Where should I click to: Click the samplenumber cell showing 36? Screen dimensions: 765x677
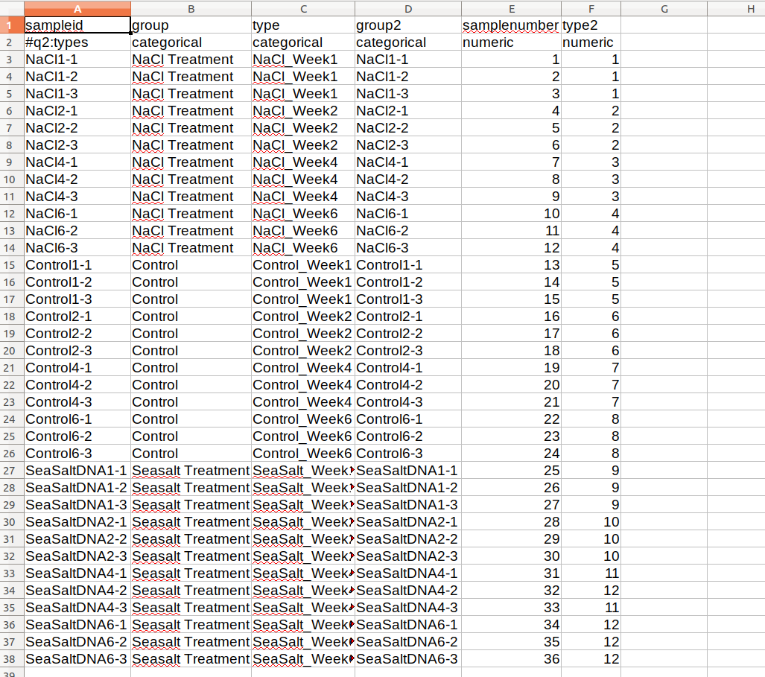point(511,659)
